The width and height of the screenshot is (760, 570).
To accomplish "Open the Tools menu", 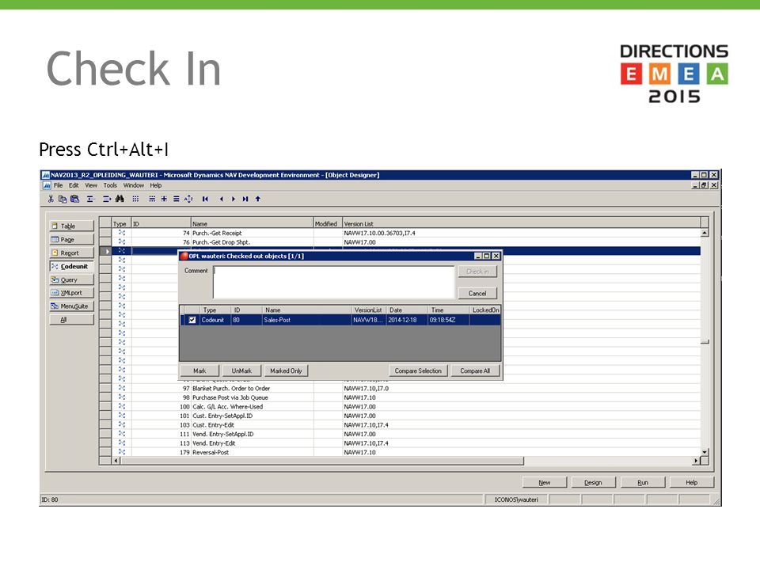I will 110,185.
